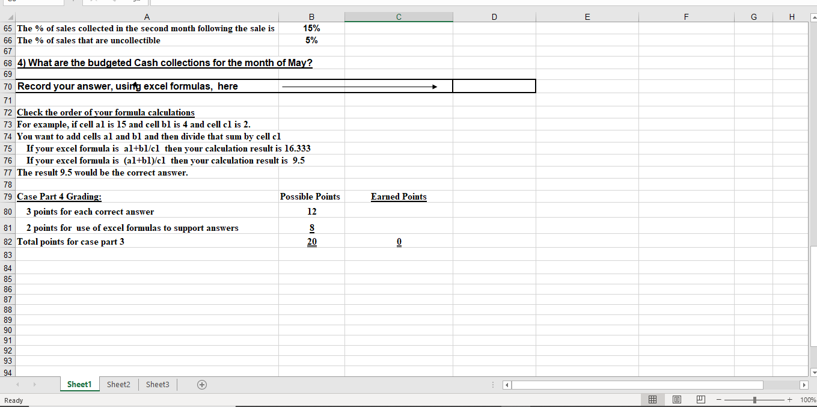Select total possible points 20

[311, 242]
